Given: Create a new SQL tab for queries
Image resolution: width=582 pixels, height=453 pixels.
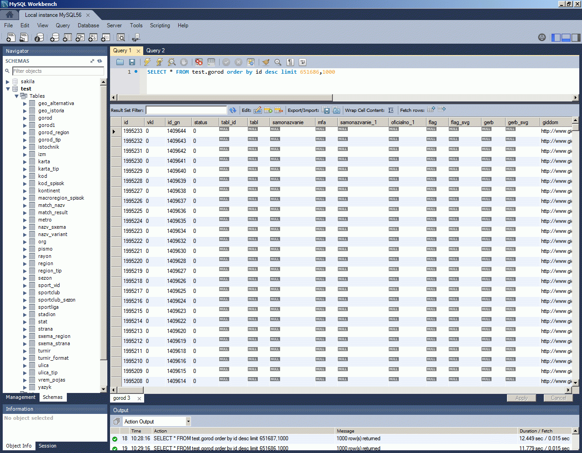Looking at the screenshot, I should [x=11, y=37].
